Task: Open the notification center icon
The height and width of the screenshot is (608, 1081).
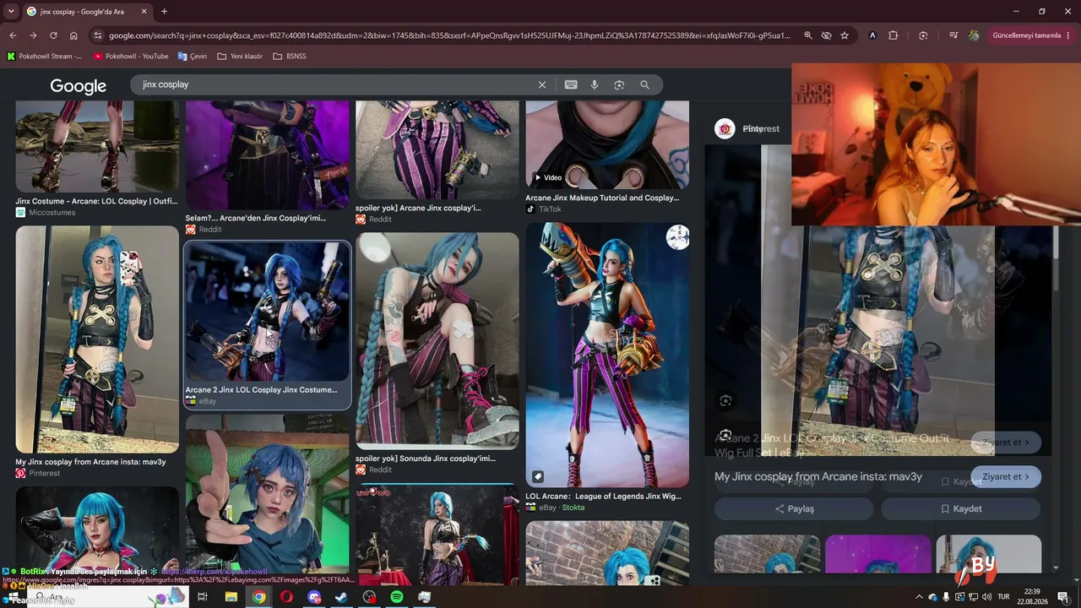Action: click(x=1063, y=597)
